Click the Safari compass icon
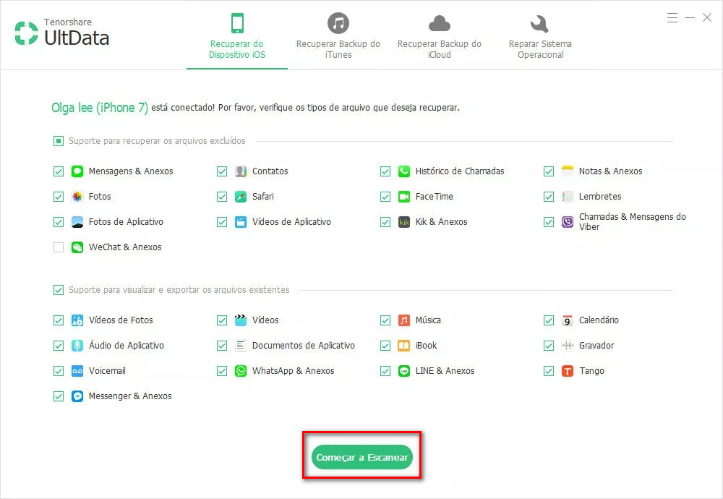Image resolution: width=723 pixels, height=499 pixels. pos(241,197)
